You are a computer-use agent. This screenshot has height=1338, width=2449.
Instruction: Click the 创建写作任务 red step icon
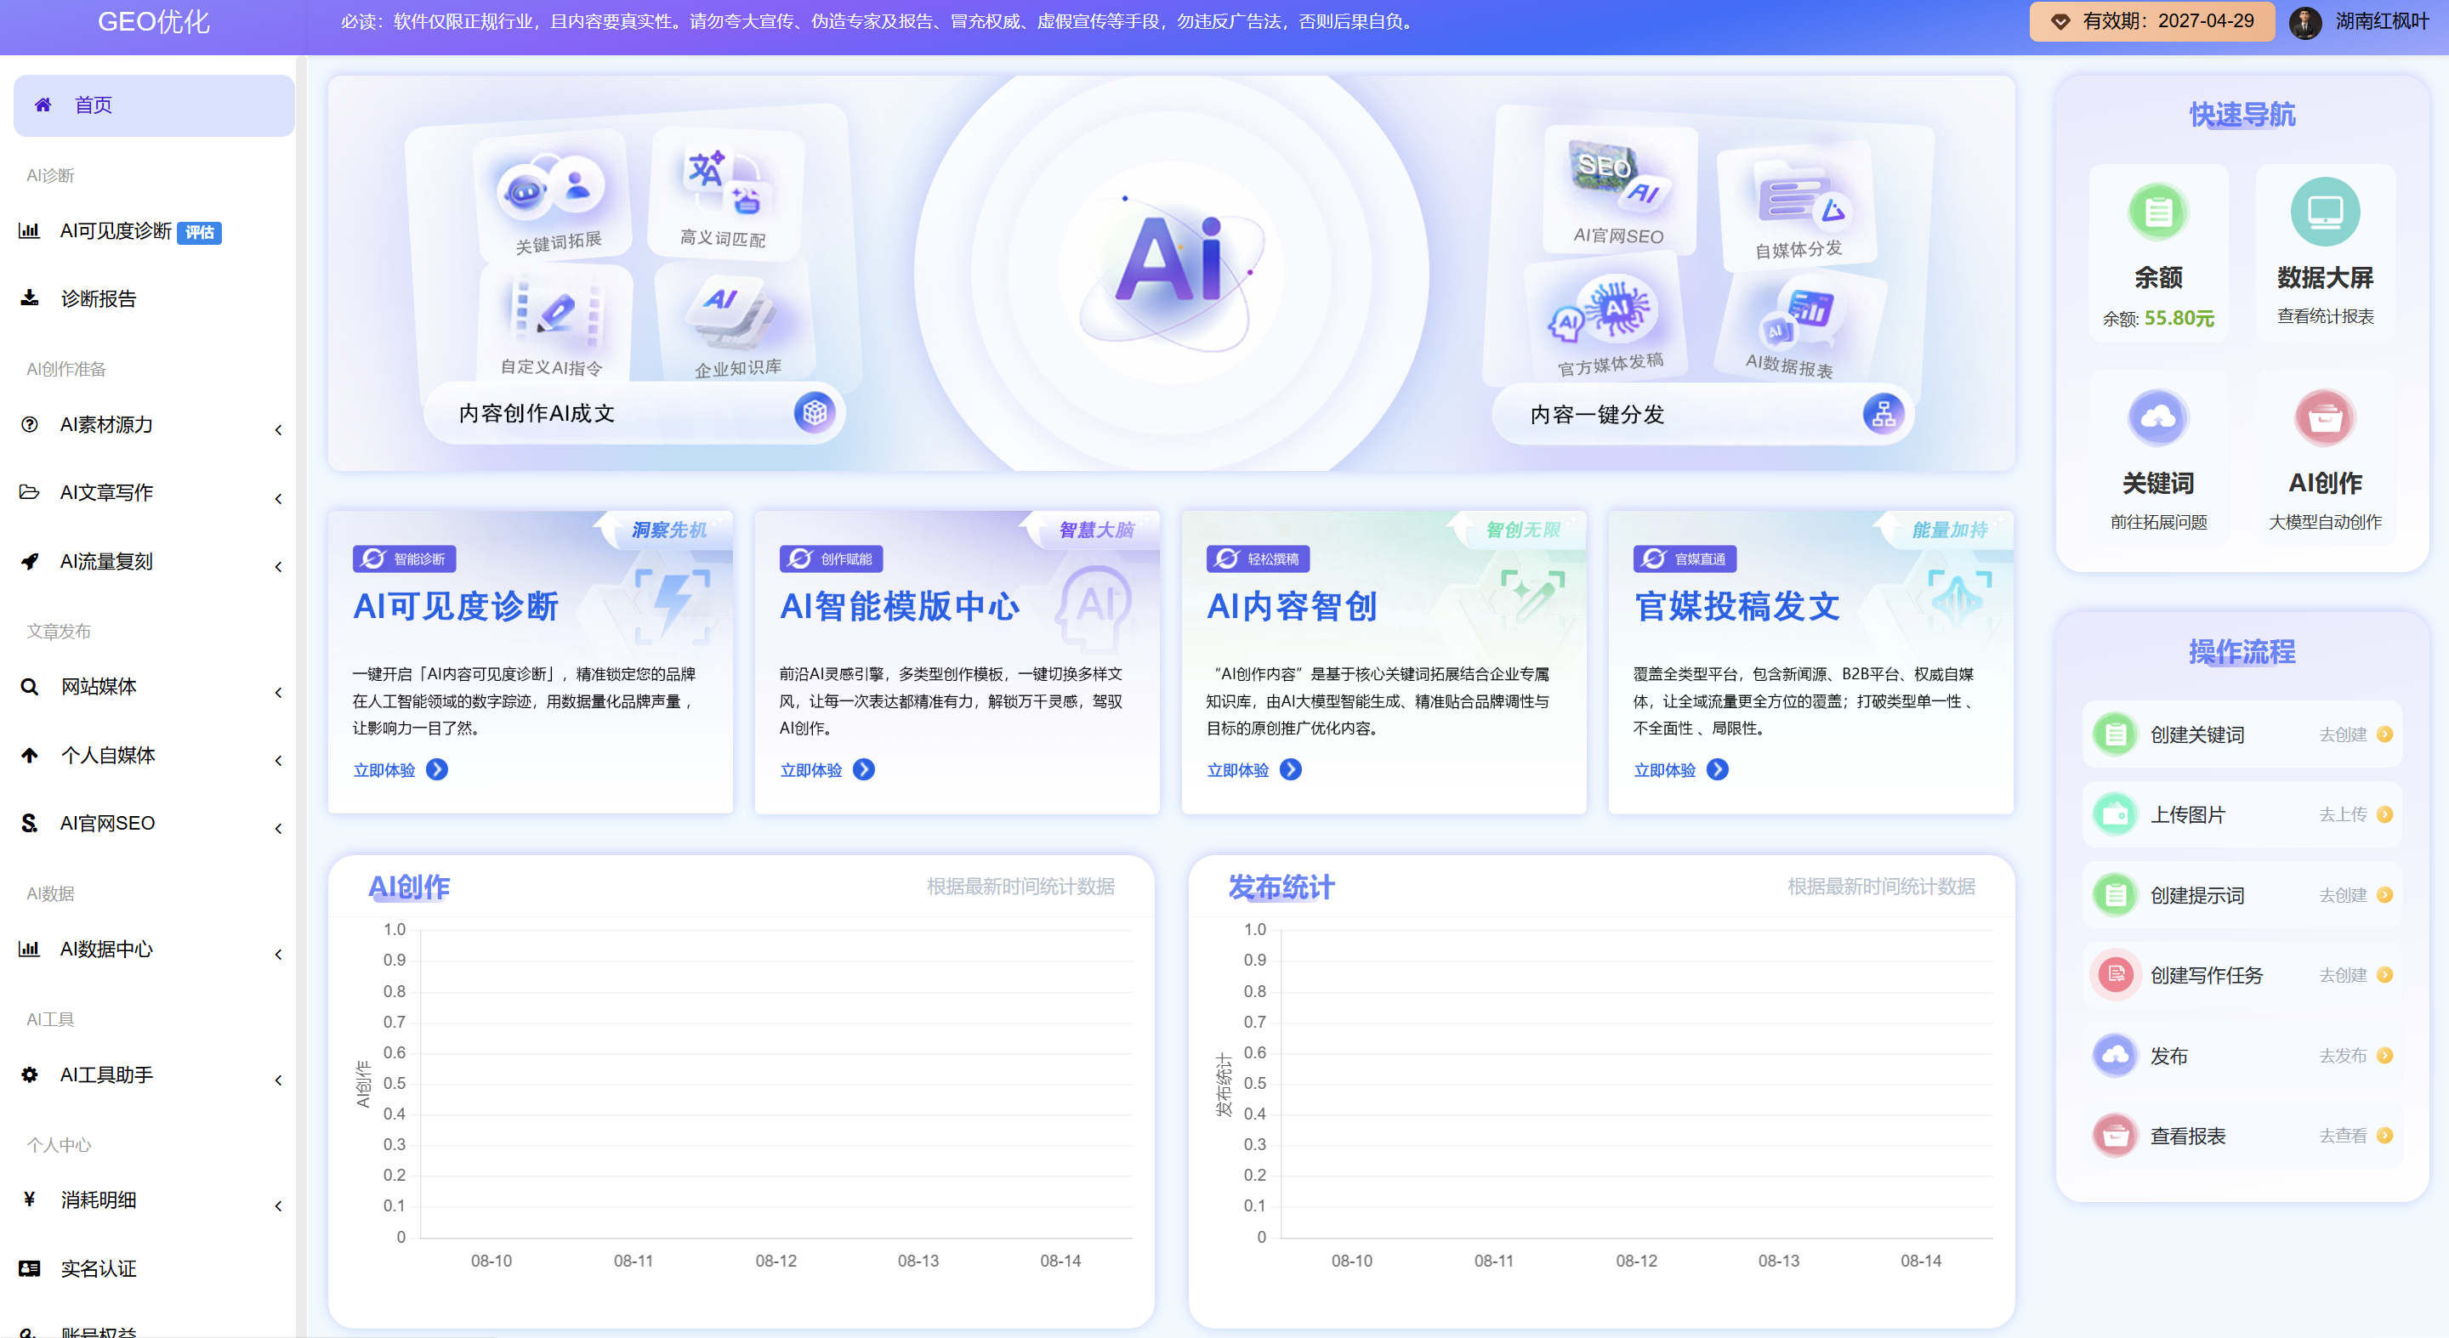pyautogui.click(x=2117, y=975)
